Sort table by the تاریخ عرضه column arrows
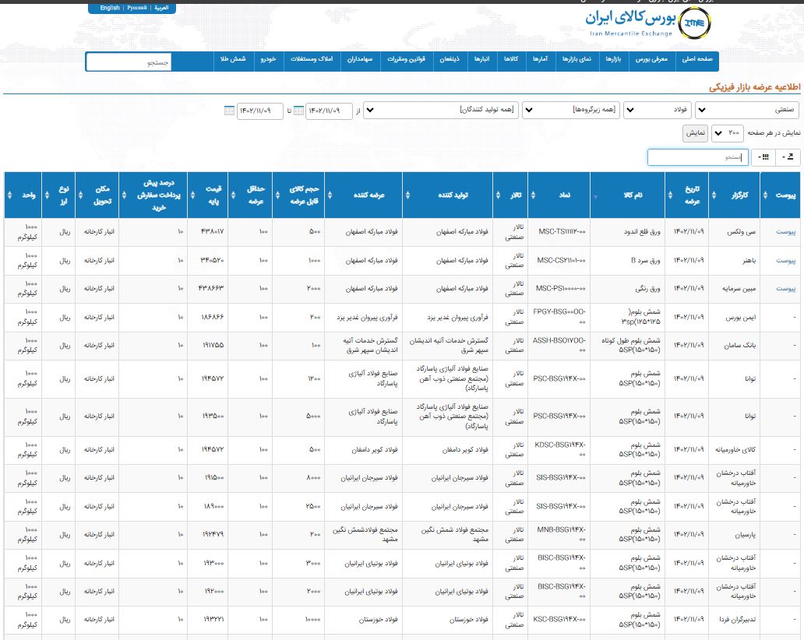The image size is (804, 640). tap(670, 195)
